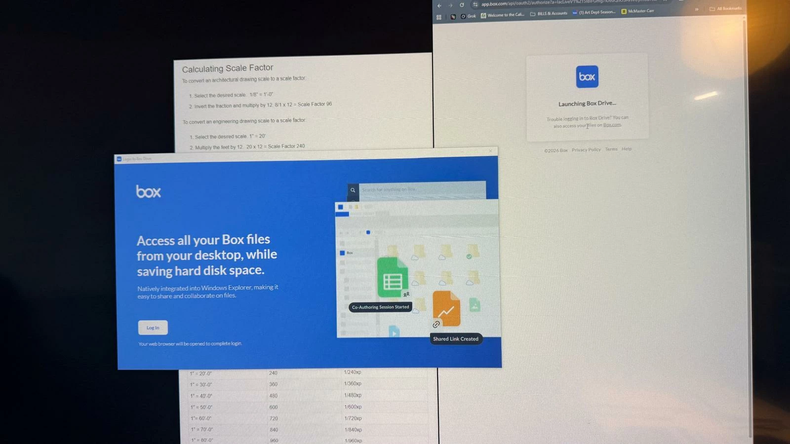Click the '1/240xp' table cell

353,372
